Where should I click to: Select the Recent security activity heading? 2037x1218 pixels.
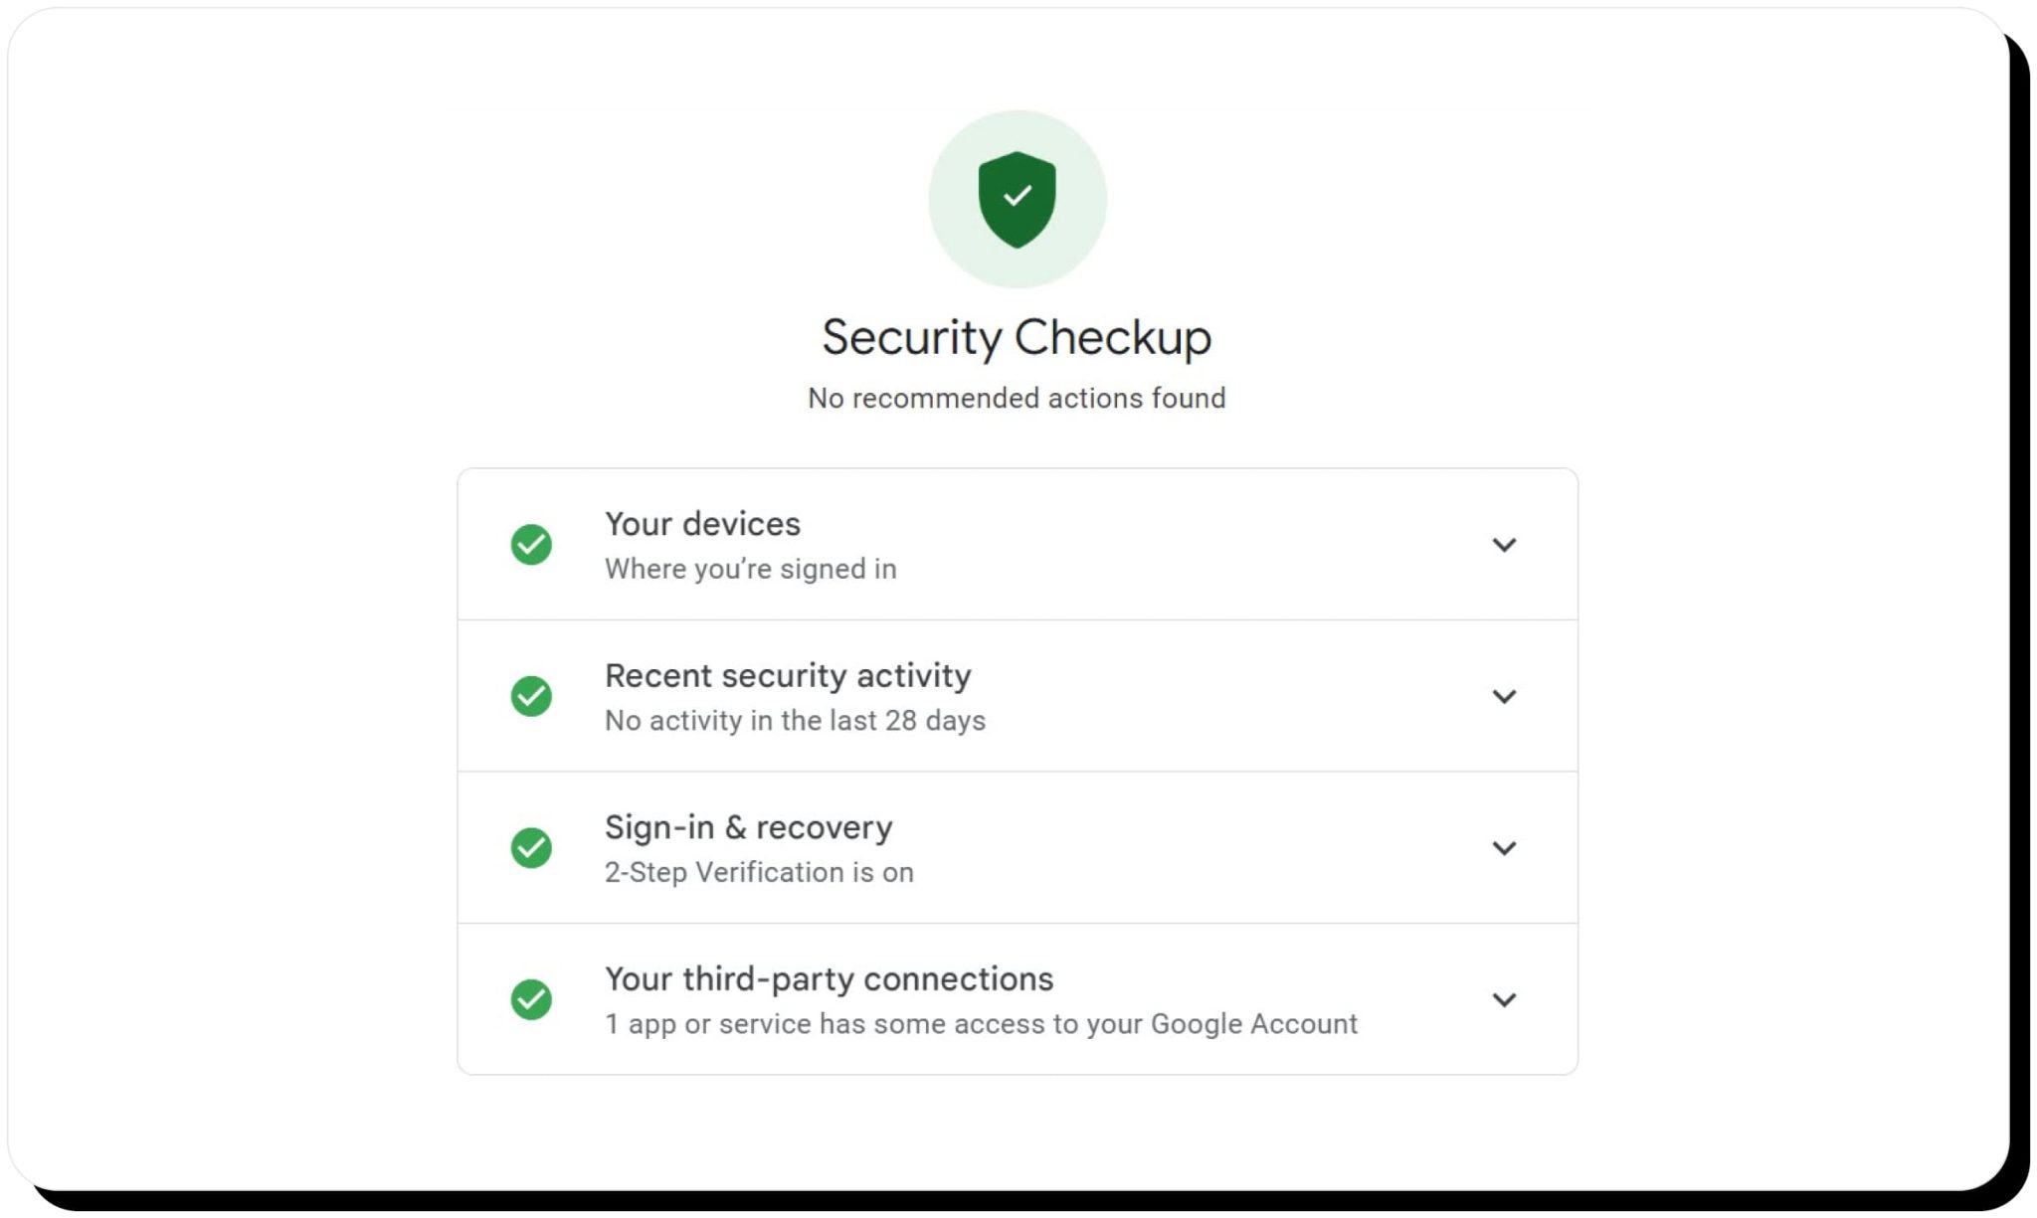click(x=788, y=676)
